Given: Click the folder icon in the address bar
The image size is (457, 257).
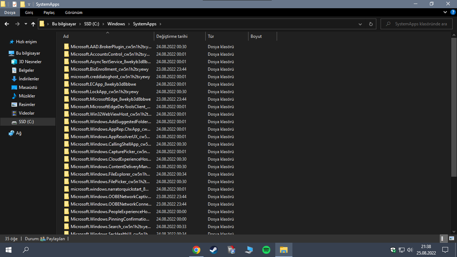Looking at the screenshot, I should pyautogui.click(x=42, y=24).
